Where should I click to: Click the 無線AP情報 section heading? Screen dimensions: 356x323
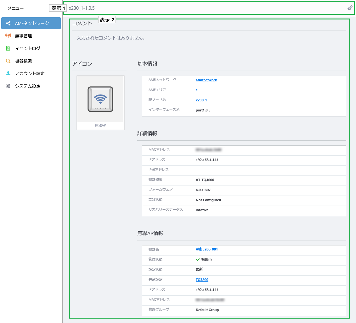[150, 233]
